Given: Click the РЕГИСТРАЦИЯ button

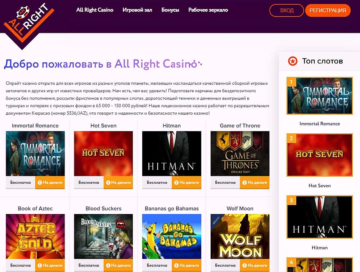Looking at the screenshot, I should tap(328, 10).
